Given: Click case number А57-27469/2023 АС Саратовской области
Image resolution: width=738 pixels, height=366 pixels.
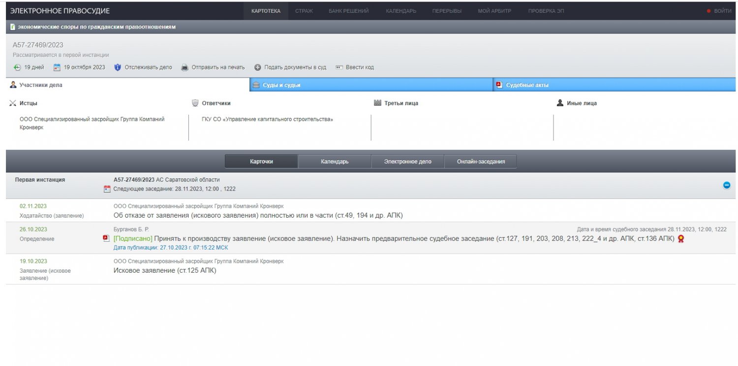Looking at the screenshot, I should click(166, 180).
